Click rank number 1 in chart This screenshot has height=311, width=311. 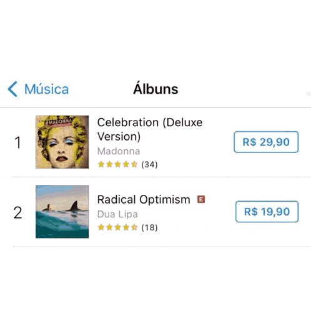coord(17,142)
